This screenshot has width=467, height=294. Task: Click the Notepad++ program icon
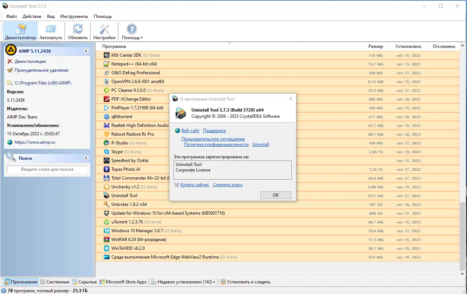(x=107, y=64)
